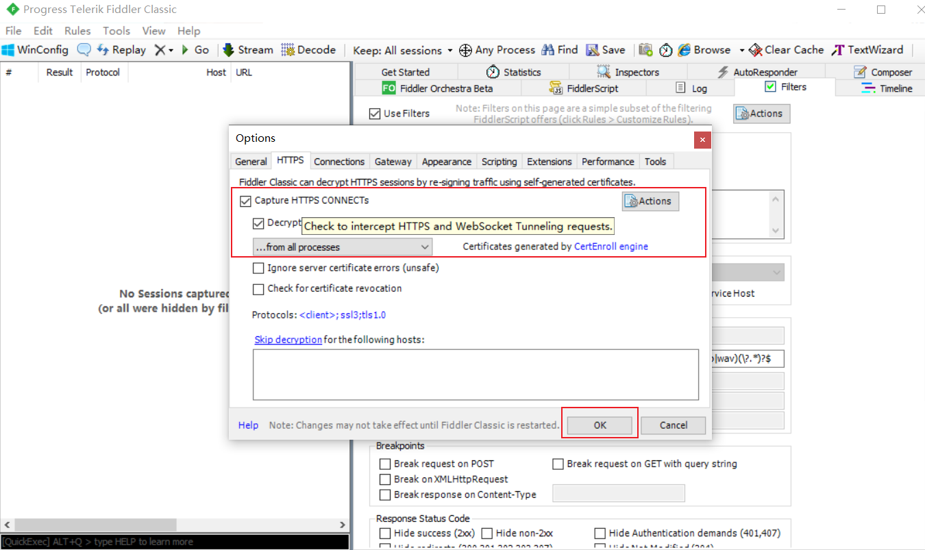Open WinConfig from the toolbar
925x550 pixels.
pos(36,50)
